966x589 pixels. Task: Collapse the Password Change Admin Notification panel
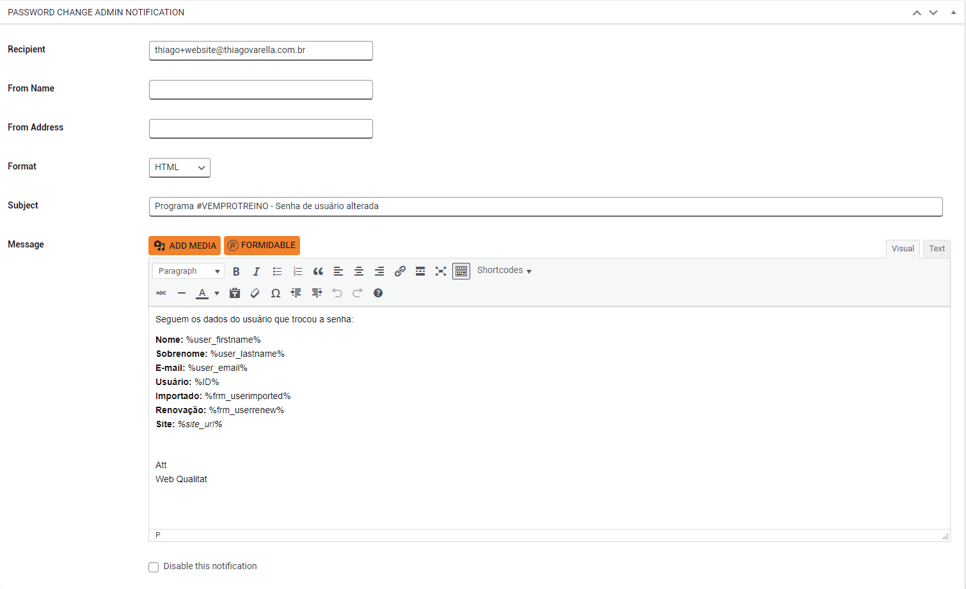(x=953, y=12)
